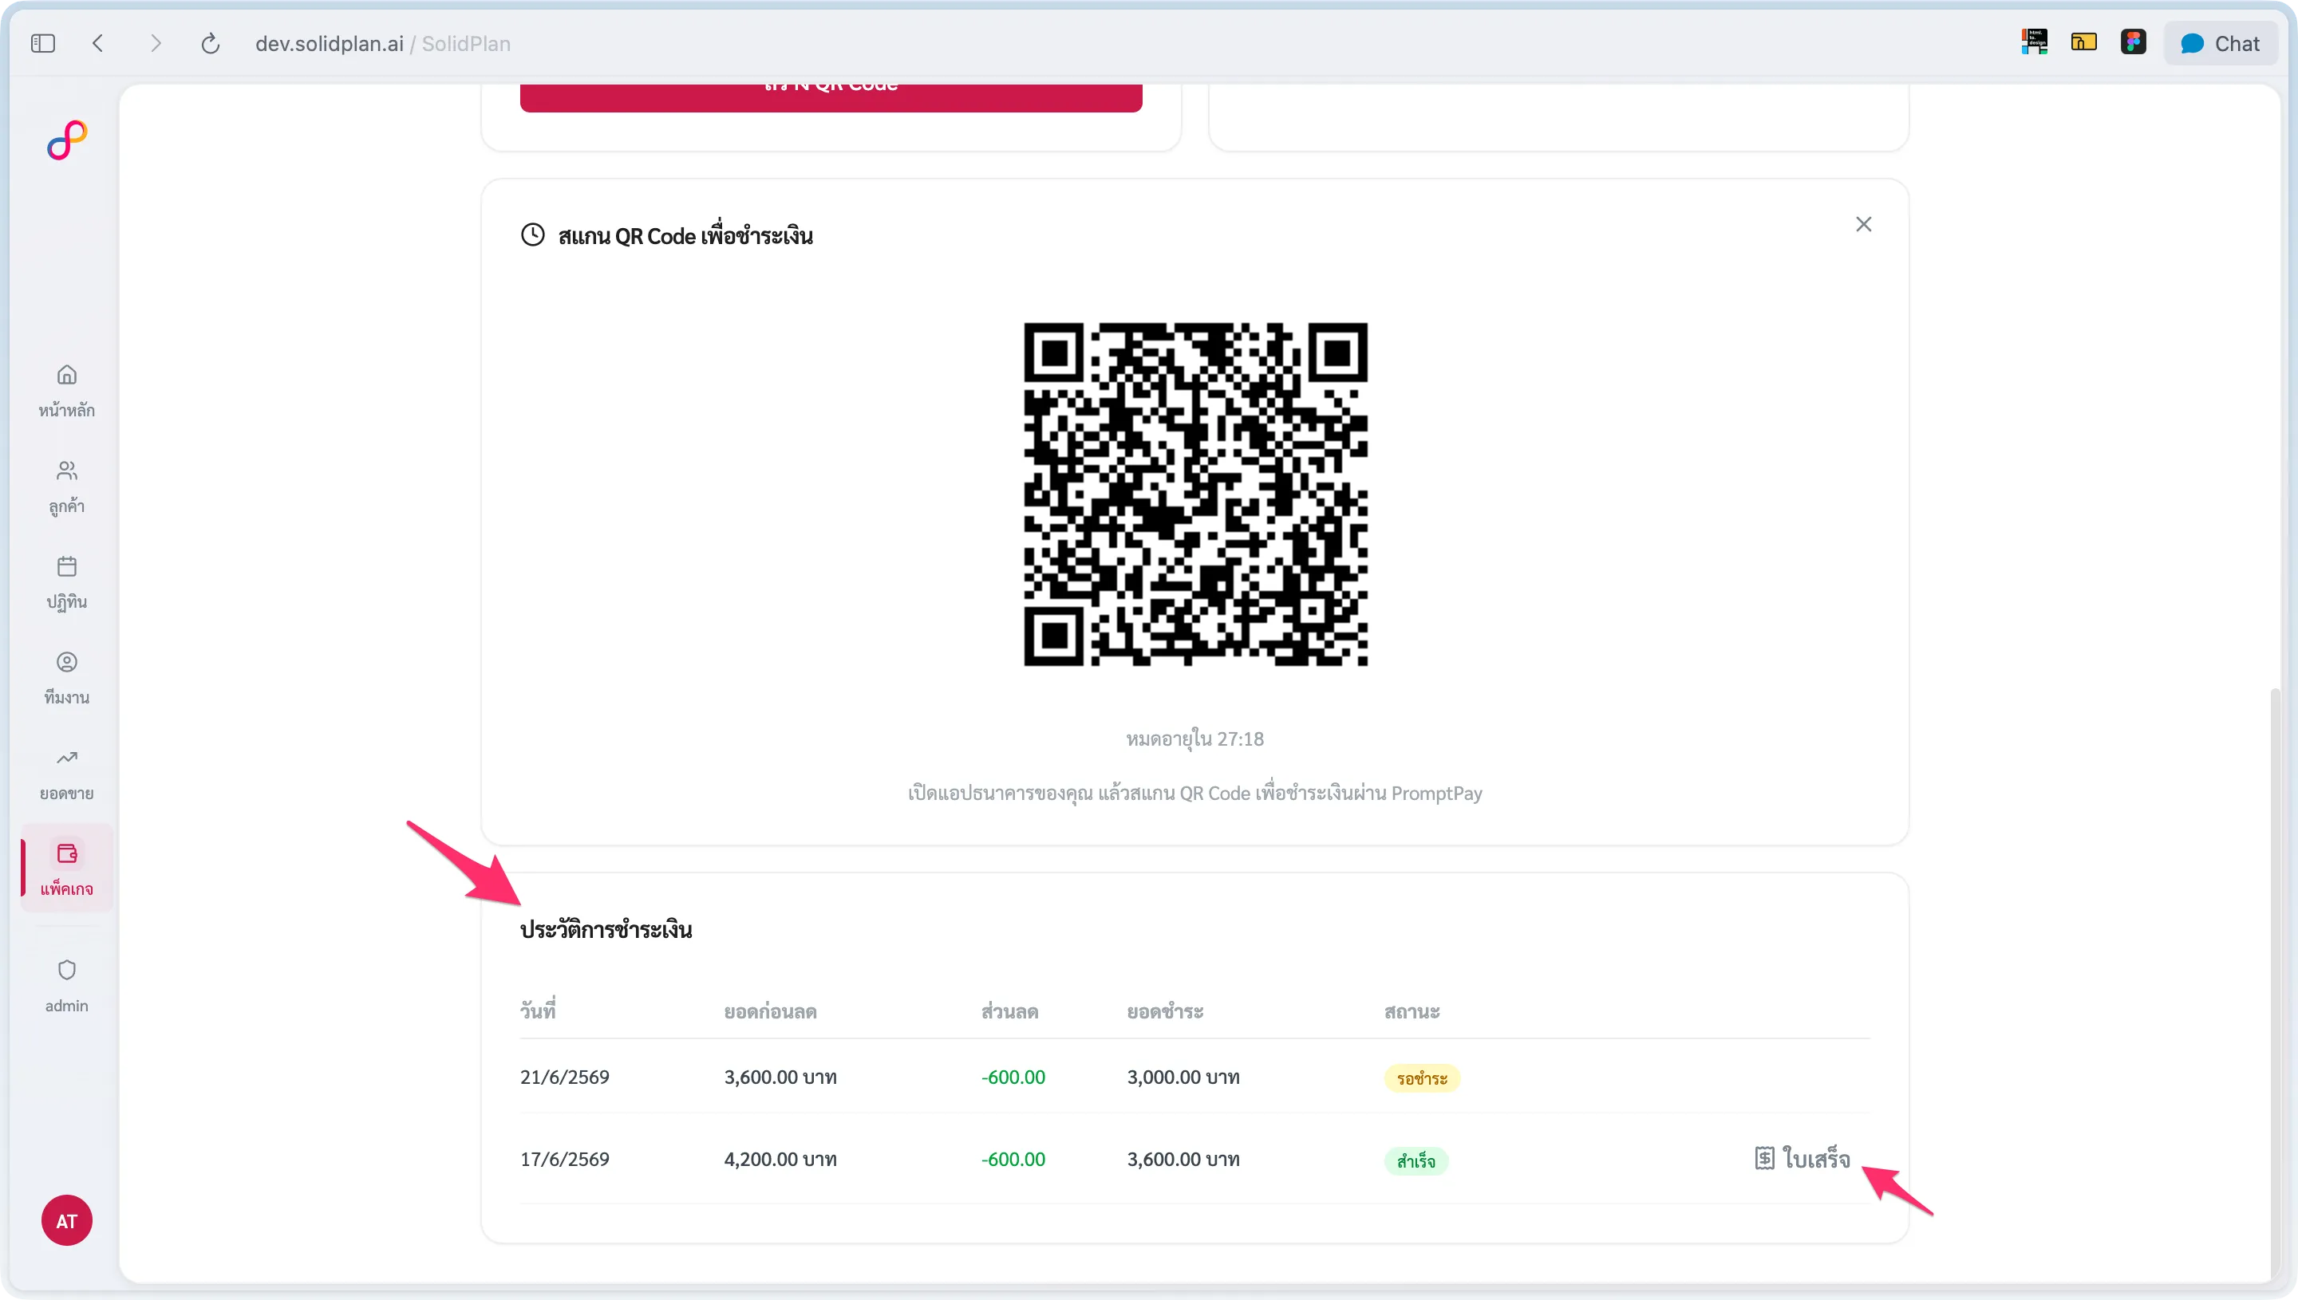Image resolution: width=2298 pixels, height=1300 pixels.
Task: Open the ใบเสร็จ receipt for 17/6/2569
Action: click(x=1802, y=1159)
